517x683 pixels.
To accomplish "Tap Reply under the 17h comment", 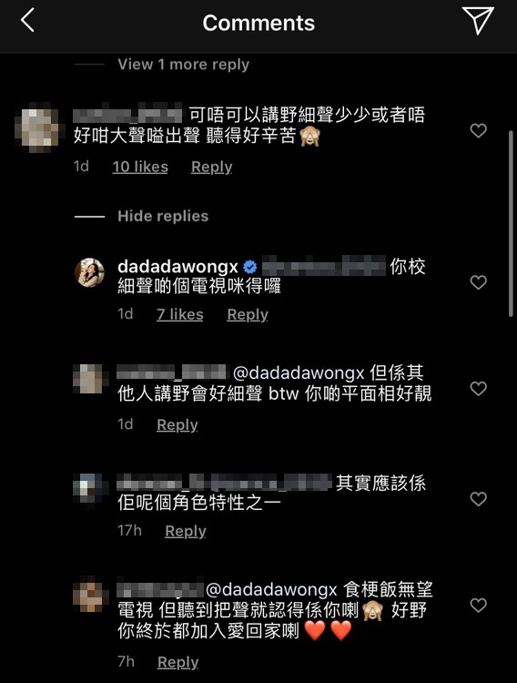I will pyautogui.click(x=186, y=531).
